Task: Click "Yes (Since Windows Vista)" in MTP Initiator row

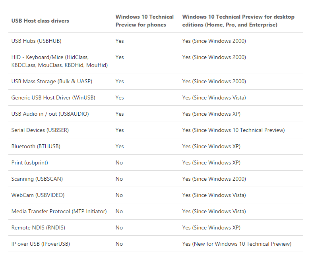Action: coord(214,212)
